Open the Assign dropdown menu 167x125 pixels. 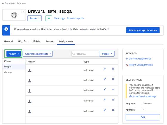point(13,54)
